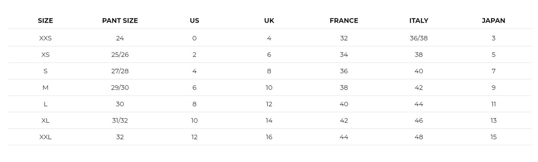Click the XXS size row label

coord(45,38)
